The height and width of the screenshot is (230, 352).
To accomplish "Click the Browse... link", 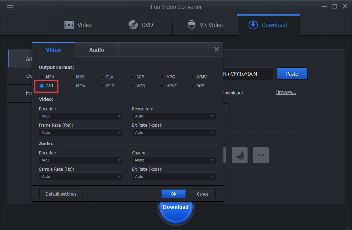I will (286, 92).
